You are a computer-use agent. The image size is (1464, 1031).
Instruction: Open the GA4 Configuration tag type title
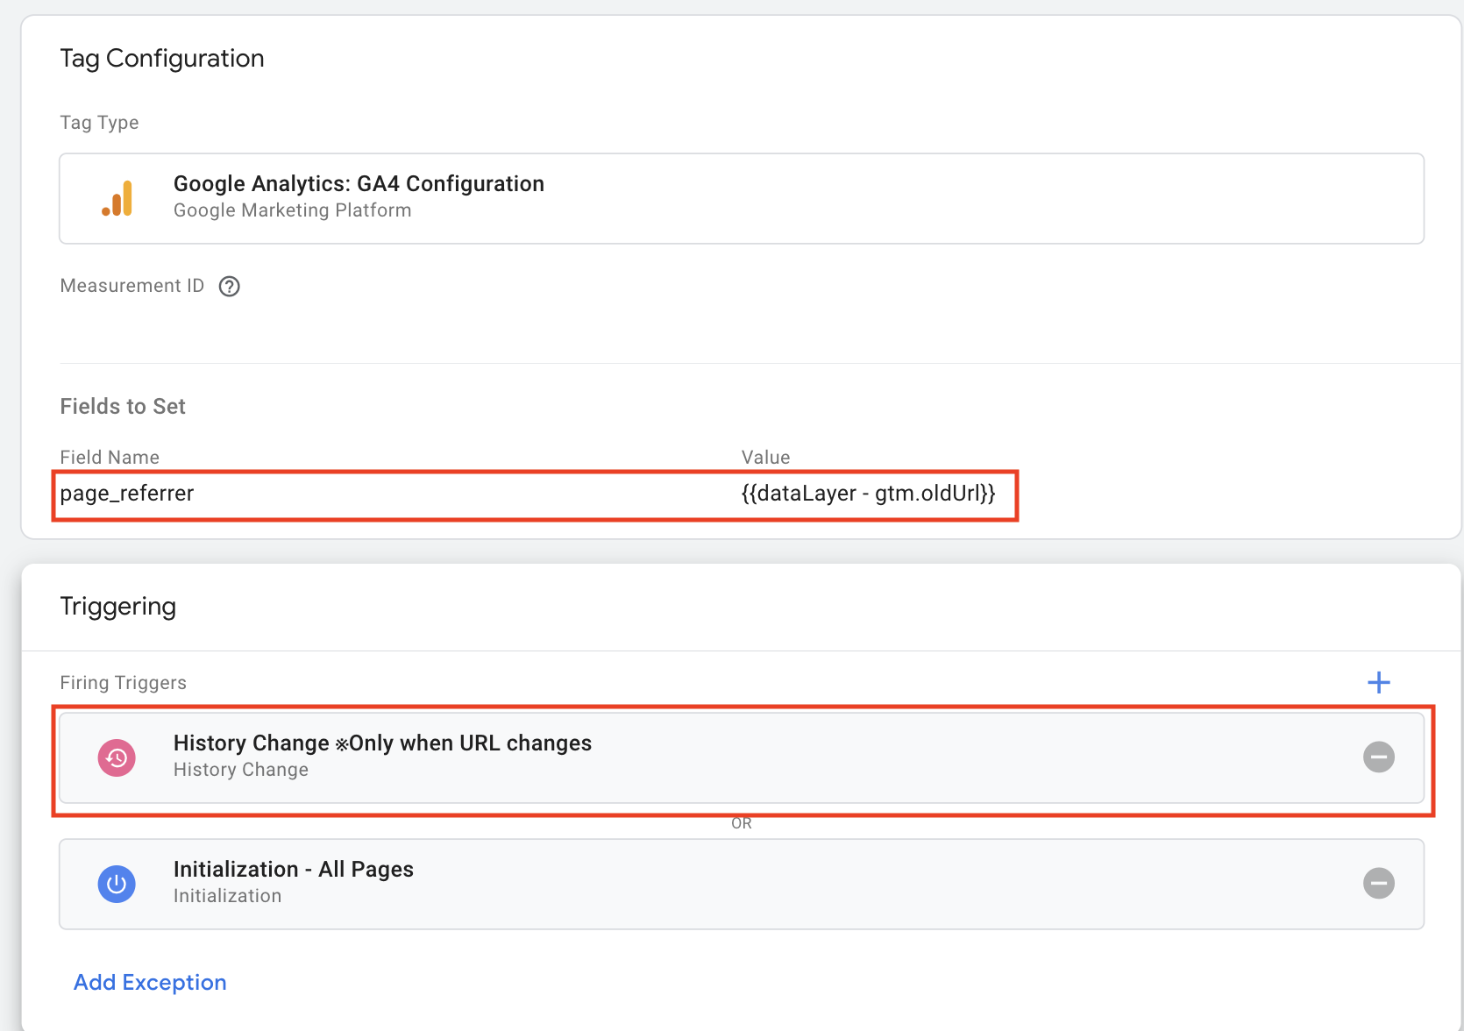tap(359, 183)
